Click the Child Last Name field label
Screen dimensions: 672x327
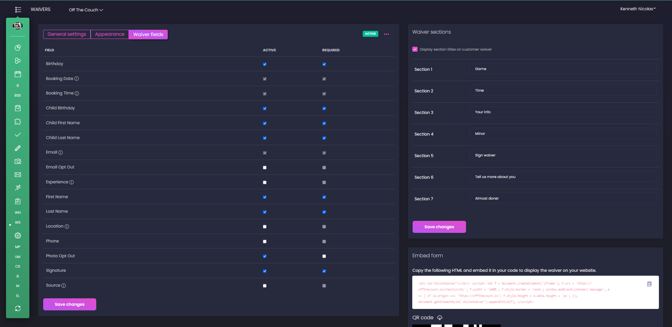click(x=63, y=138)
